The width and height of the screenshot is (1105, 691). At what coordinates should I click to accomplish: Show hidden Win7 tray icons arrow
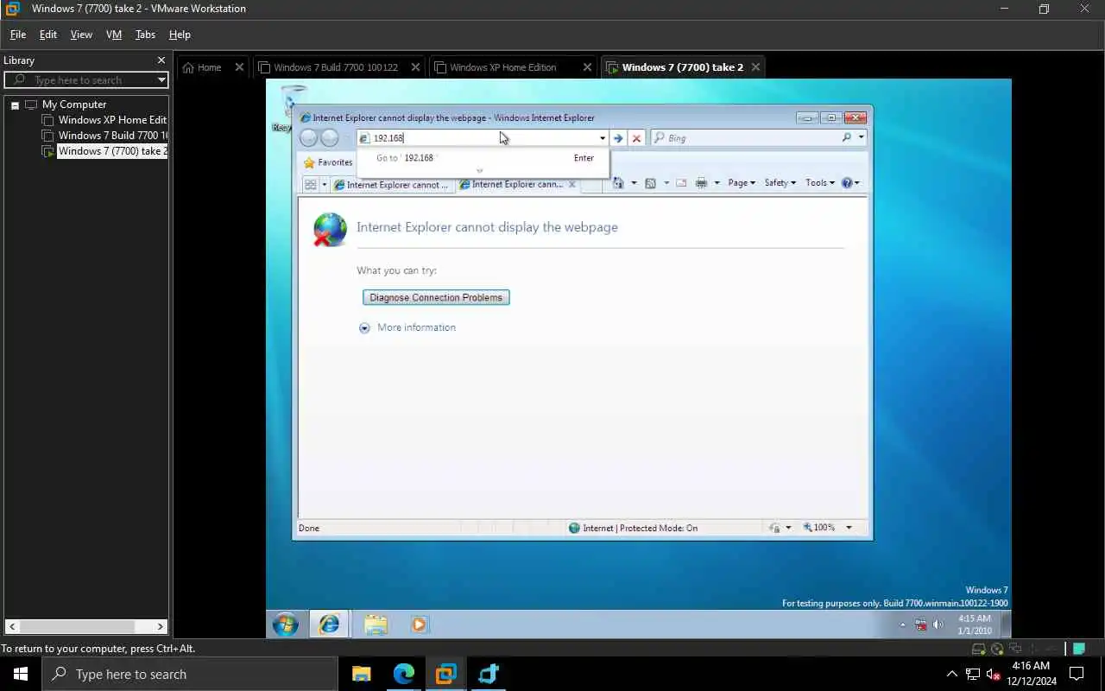[x=903, y=625]
